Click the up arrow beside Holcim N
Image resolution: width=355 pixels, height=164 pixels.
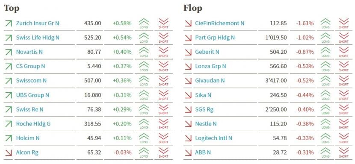[x=9, y=138]
